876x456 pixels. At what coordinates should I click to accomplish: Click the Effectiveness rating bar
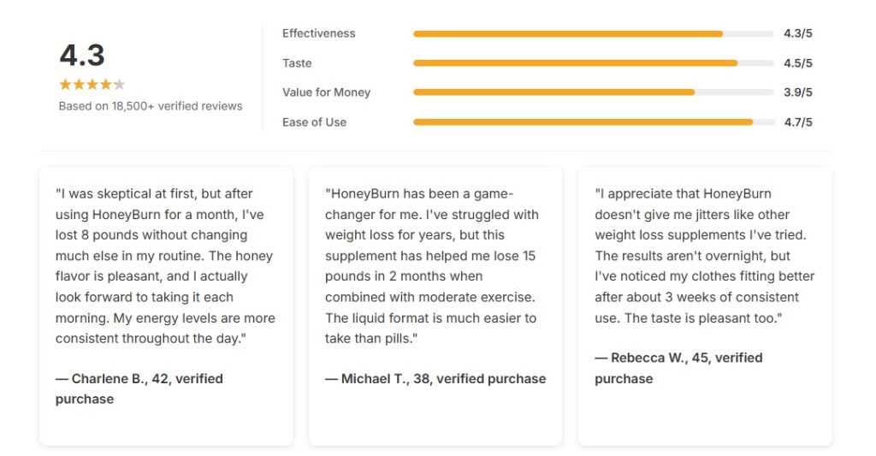pyautogui.click(x=594, y=34)
